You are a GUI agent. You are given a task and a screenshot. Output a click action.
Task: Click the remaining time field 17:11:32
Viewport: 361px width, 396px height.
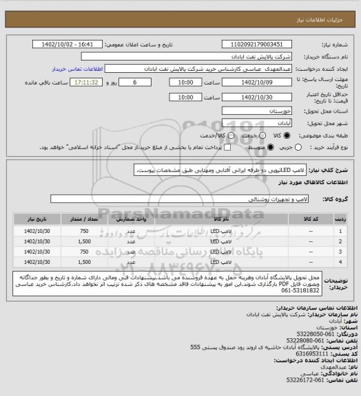click(x=86, y=82)
